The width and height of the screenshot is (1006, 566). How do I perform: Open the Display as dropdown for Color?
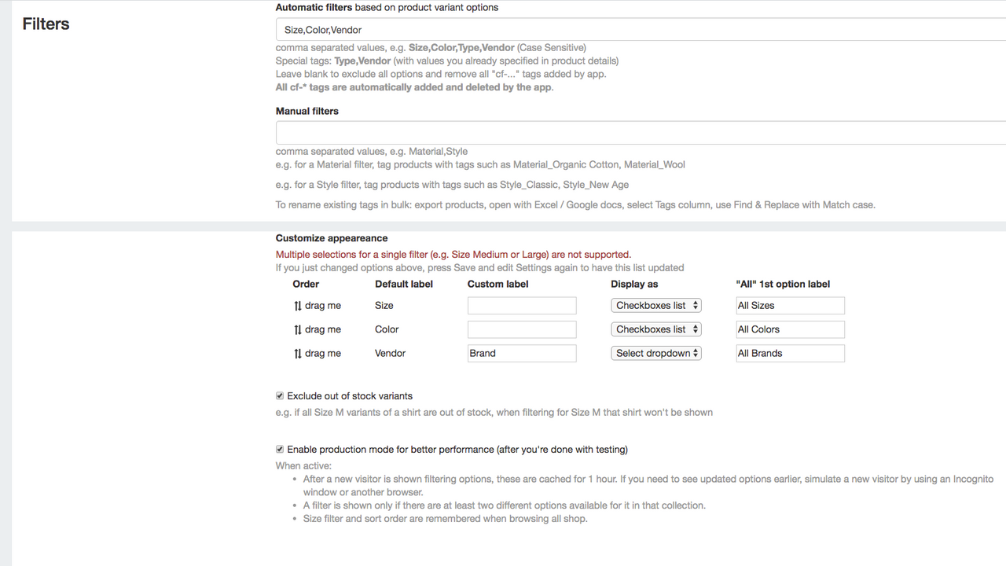click(x=656, y=329)
